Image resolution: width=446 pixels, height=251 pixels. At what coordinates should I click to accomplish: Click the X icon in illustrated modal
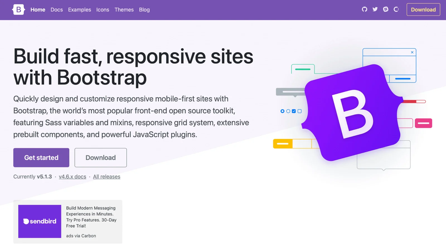point(412,52)
